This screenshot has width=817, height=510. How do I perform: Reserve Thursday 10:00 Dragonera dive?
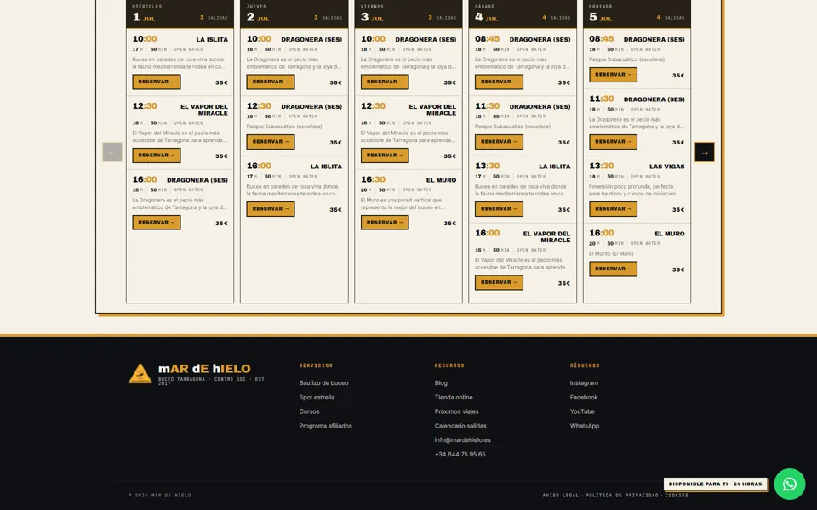pos(271,82)
